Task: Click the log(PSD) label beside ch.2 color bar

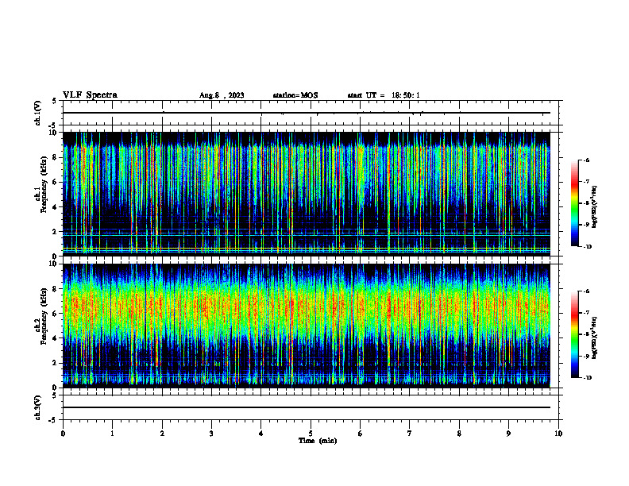Action: point(594,337)
